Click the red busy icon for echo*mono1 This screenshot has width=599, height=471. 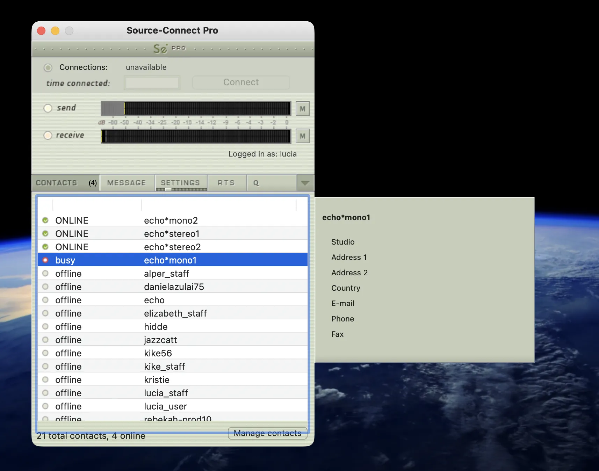pos(45,260)
